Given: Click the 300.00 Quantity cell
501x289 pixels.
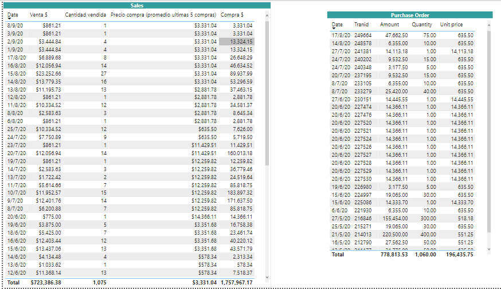Looking at the screenshot, I should tap(428, 219).
